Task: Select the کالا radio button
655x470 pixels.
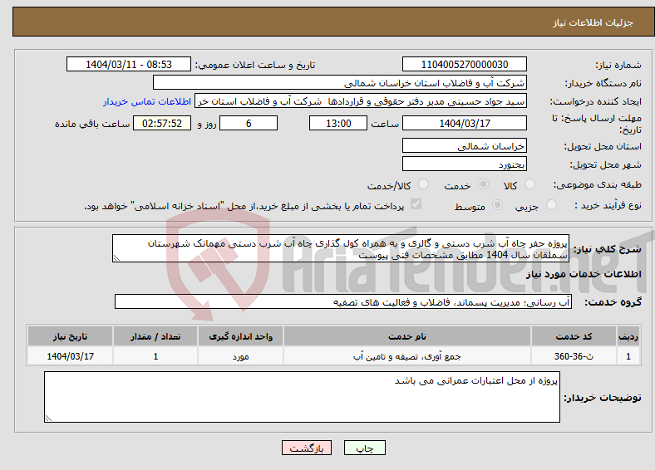Action: (529, 184)
